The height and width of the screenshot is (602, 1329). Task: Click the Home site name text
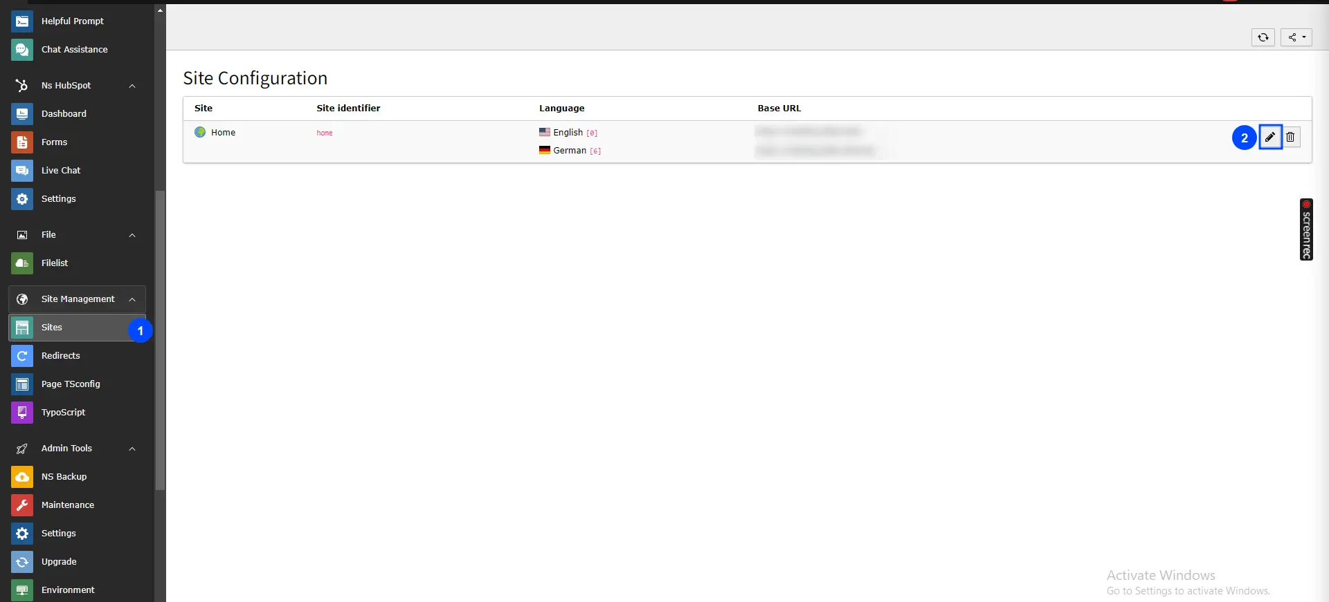tap(223, 133)
